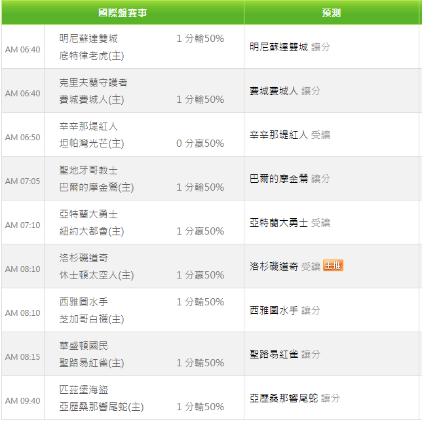
Task: Select team 克里夫蘭守護者
Action: click(94, 83)
